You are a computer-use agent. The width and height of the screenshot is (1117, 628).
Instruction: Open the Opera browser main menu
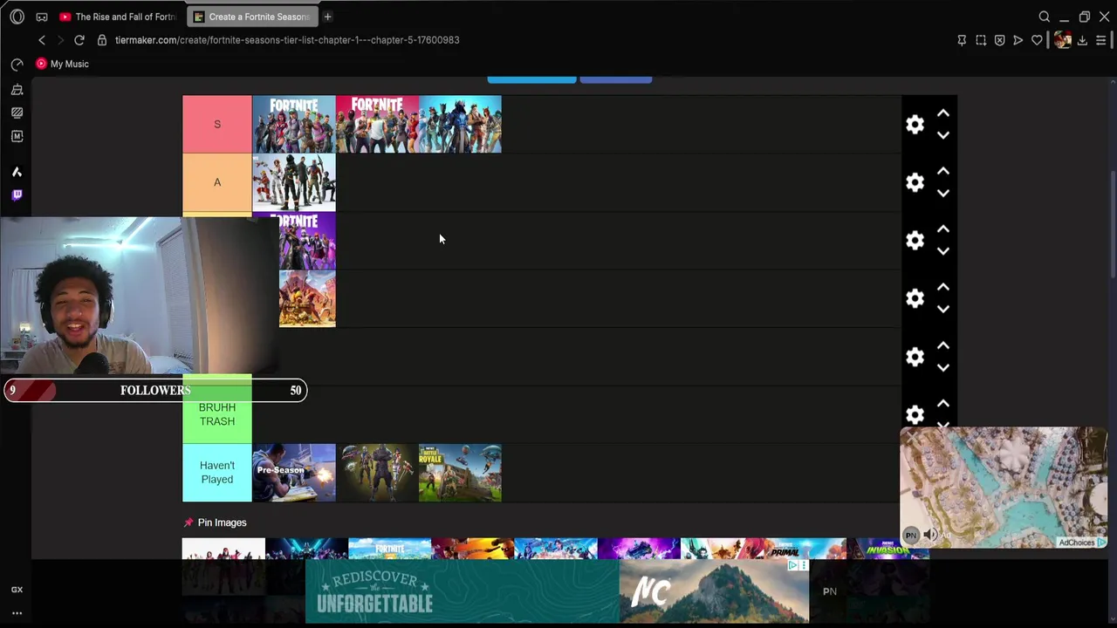coord(17,17)
